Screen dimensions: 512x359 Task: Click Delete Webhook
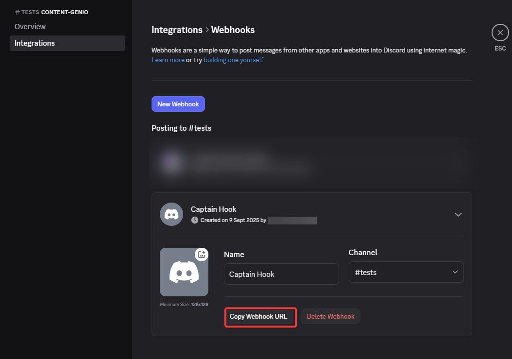click(330, 317)
